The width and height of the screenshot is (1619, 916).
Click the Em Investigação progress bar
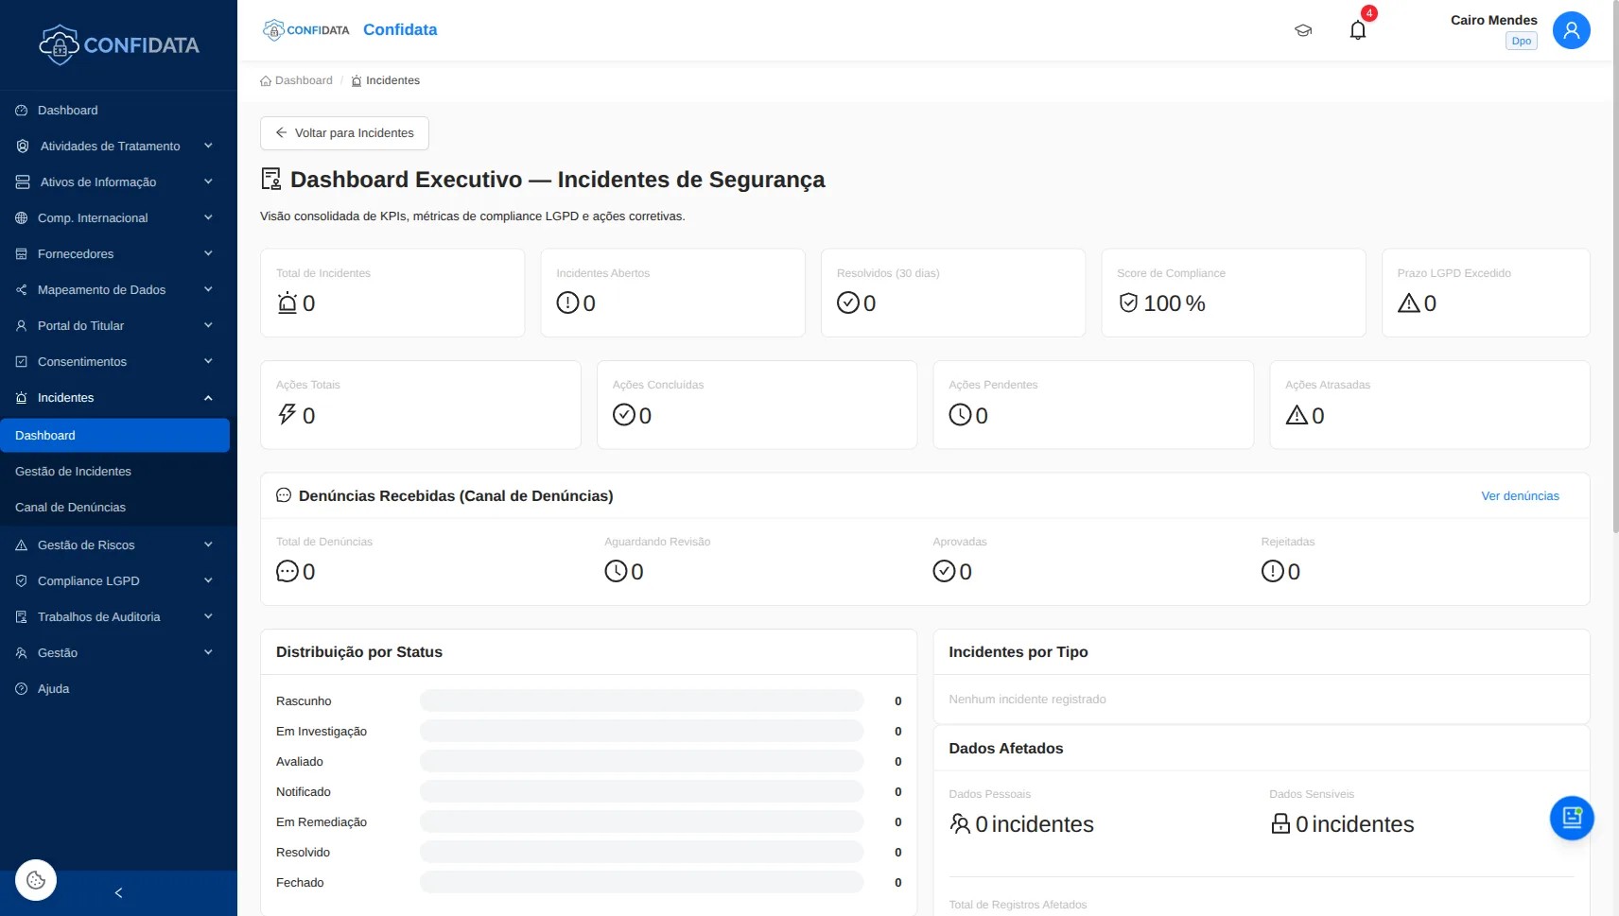click(x=642, y=731)
